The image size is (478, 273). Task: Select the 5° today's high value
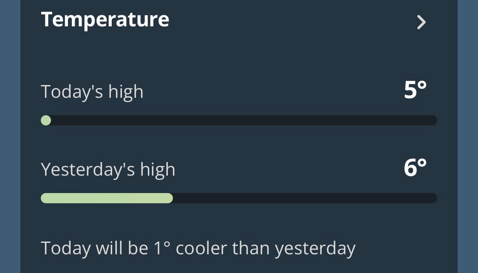[x=415, y=90]
